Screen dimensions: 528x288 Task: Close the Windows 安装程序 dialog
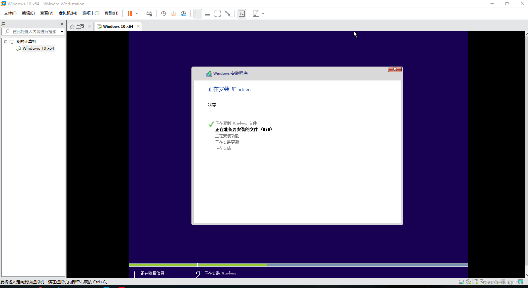395,69
